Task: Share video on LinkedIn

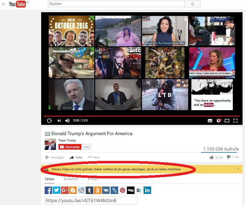Action: click(147, 190)
